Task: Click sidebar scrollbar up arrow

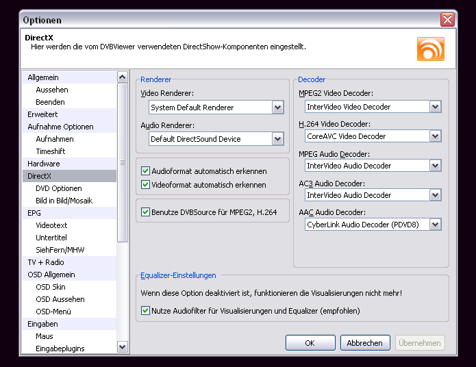Action: [123, 77]
